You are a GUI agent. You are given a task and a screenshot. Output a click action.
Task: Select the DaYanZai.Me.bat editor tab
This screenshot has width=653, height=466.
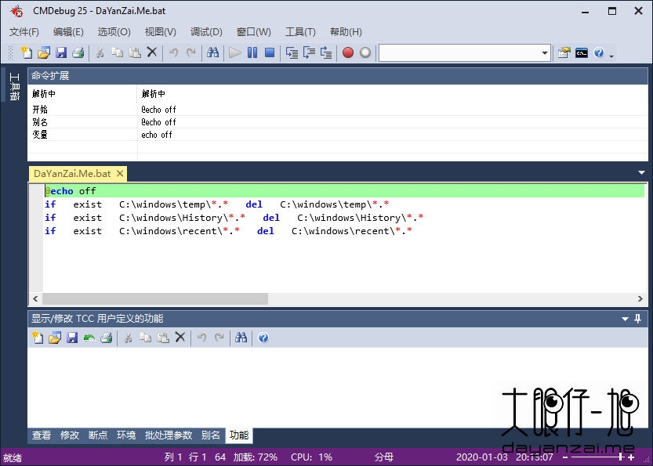click(72, 174)
